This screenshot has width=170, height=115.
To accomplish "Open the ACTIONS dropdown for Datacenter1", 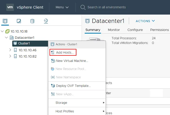I will [145, 21].
